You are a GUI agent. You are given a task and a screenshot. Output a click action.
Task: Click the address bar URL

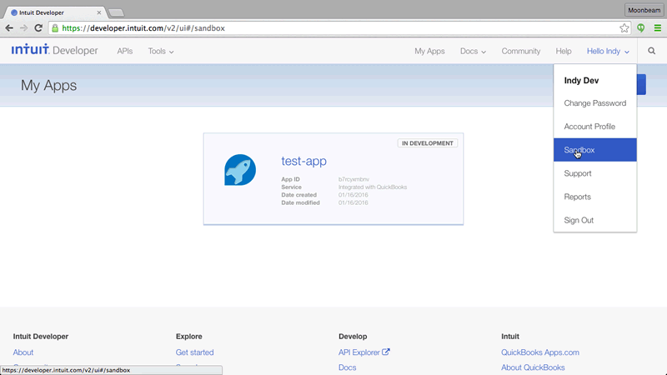coord(143,28)
